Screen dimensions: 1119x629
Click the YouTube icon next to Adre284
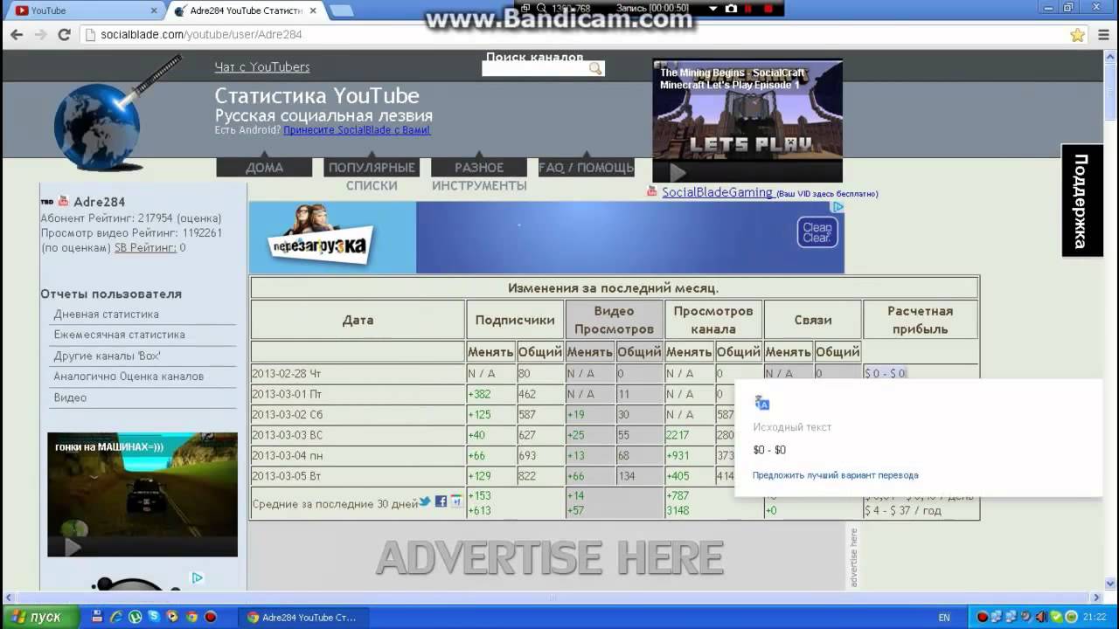tap(63, 201)
